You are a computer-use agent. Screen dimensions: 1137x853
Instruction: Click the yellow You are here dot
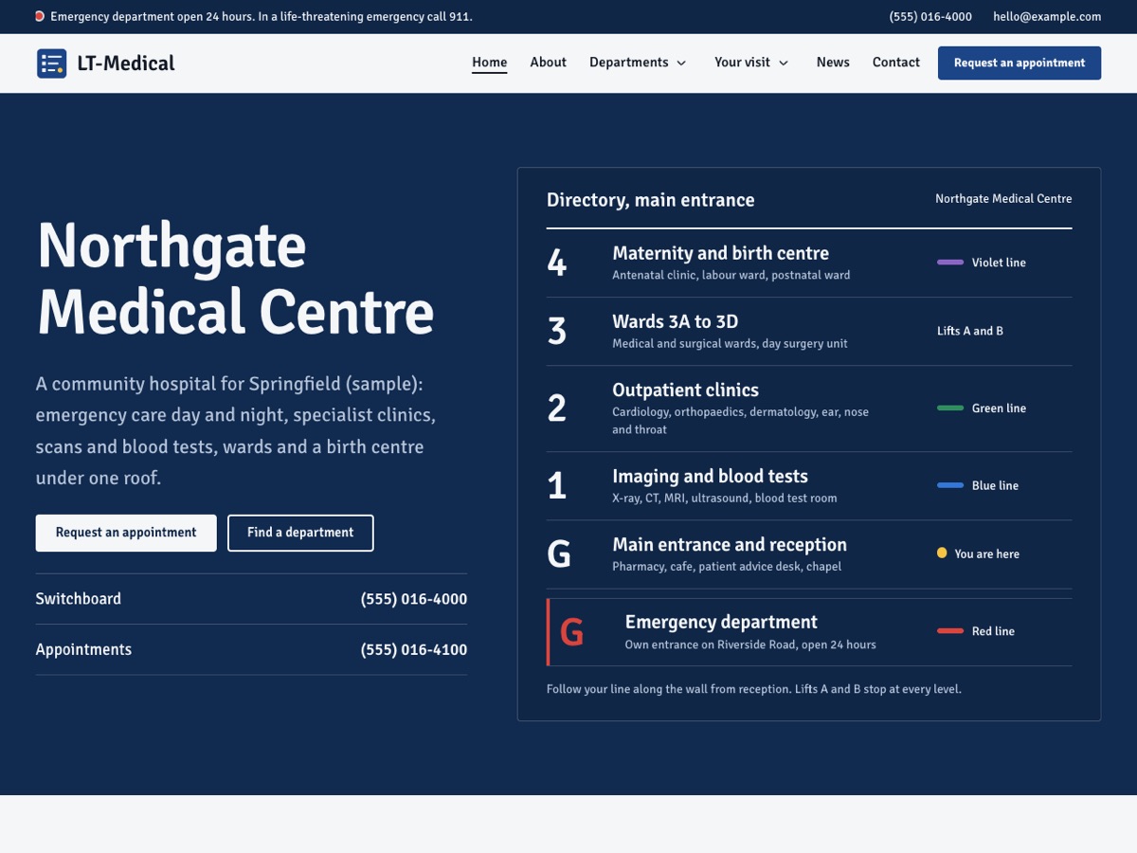point(942,554)
